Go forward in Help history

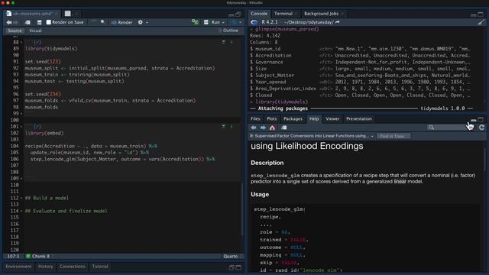pyautogui.click(x=263, y=128)
